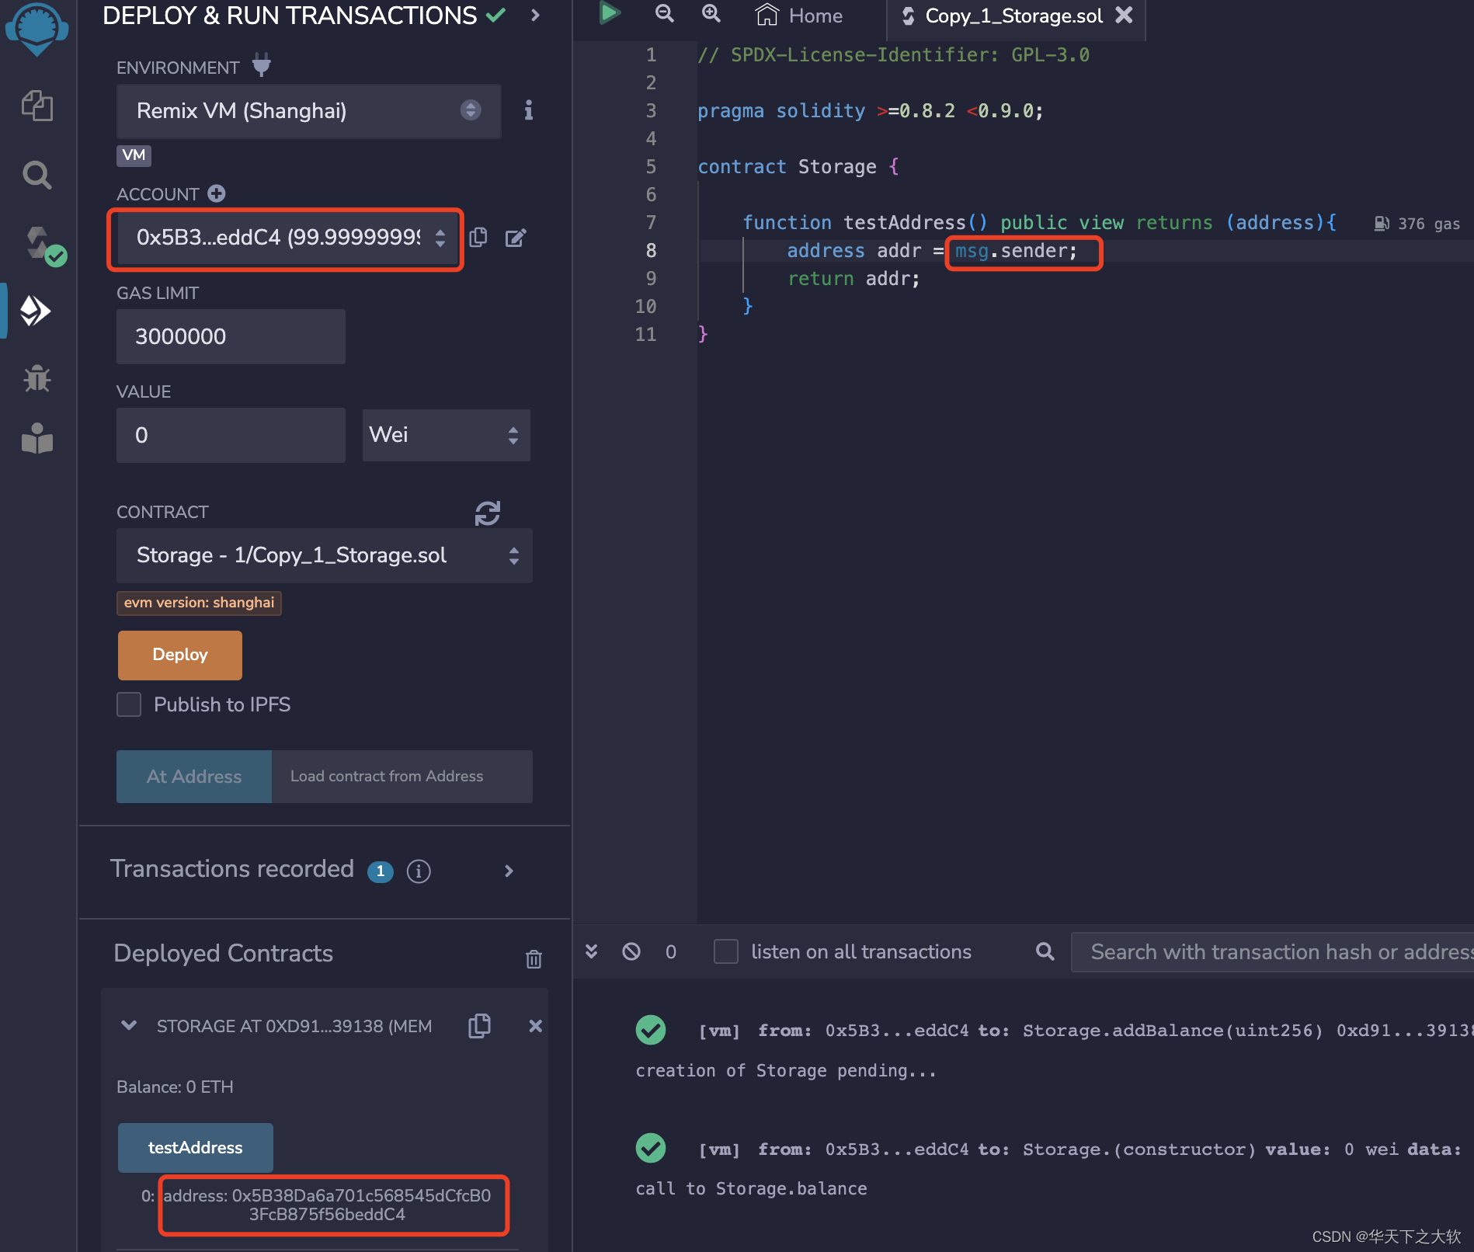Screen dimensions: 1474x1252
Task: Click the value amount input field
Action: [231, 435]
